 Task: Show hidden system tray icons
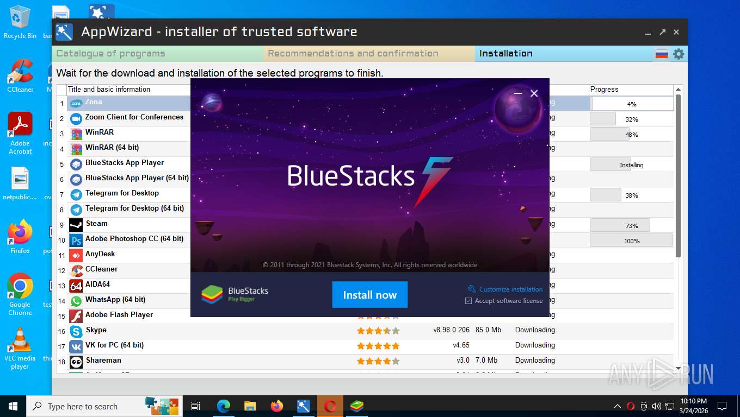click(617, 406)
